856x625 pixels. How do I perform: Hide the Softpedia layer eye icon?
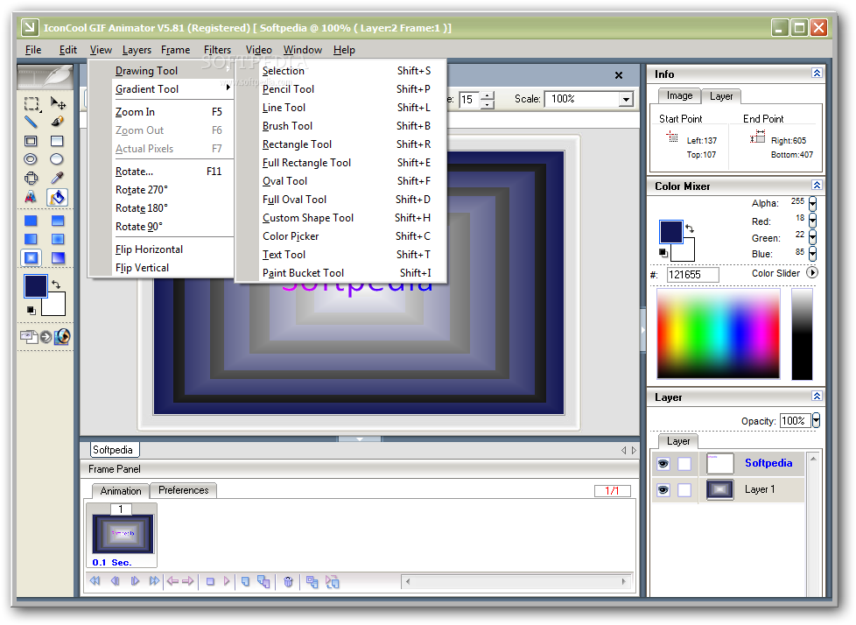coord(663,463)
